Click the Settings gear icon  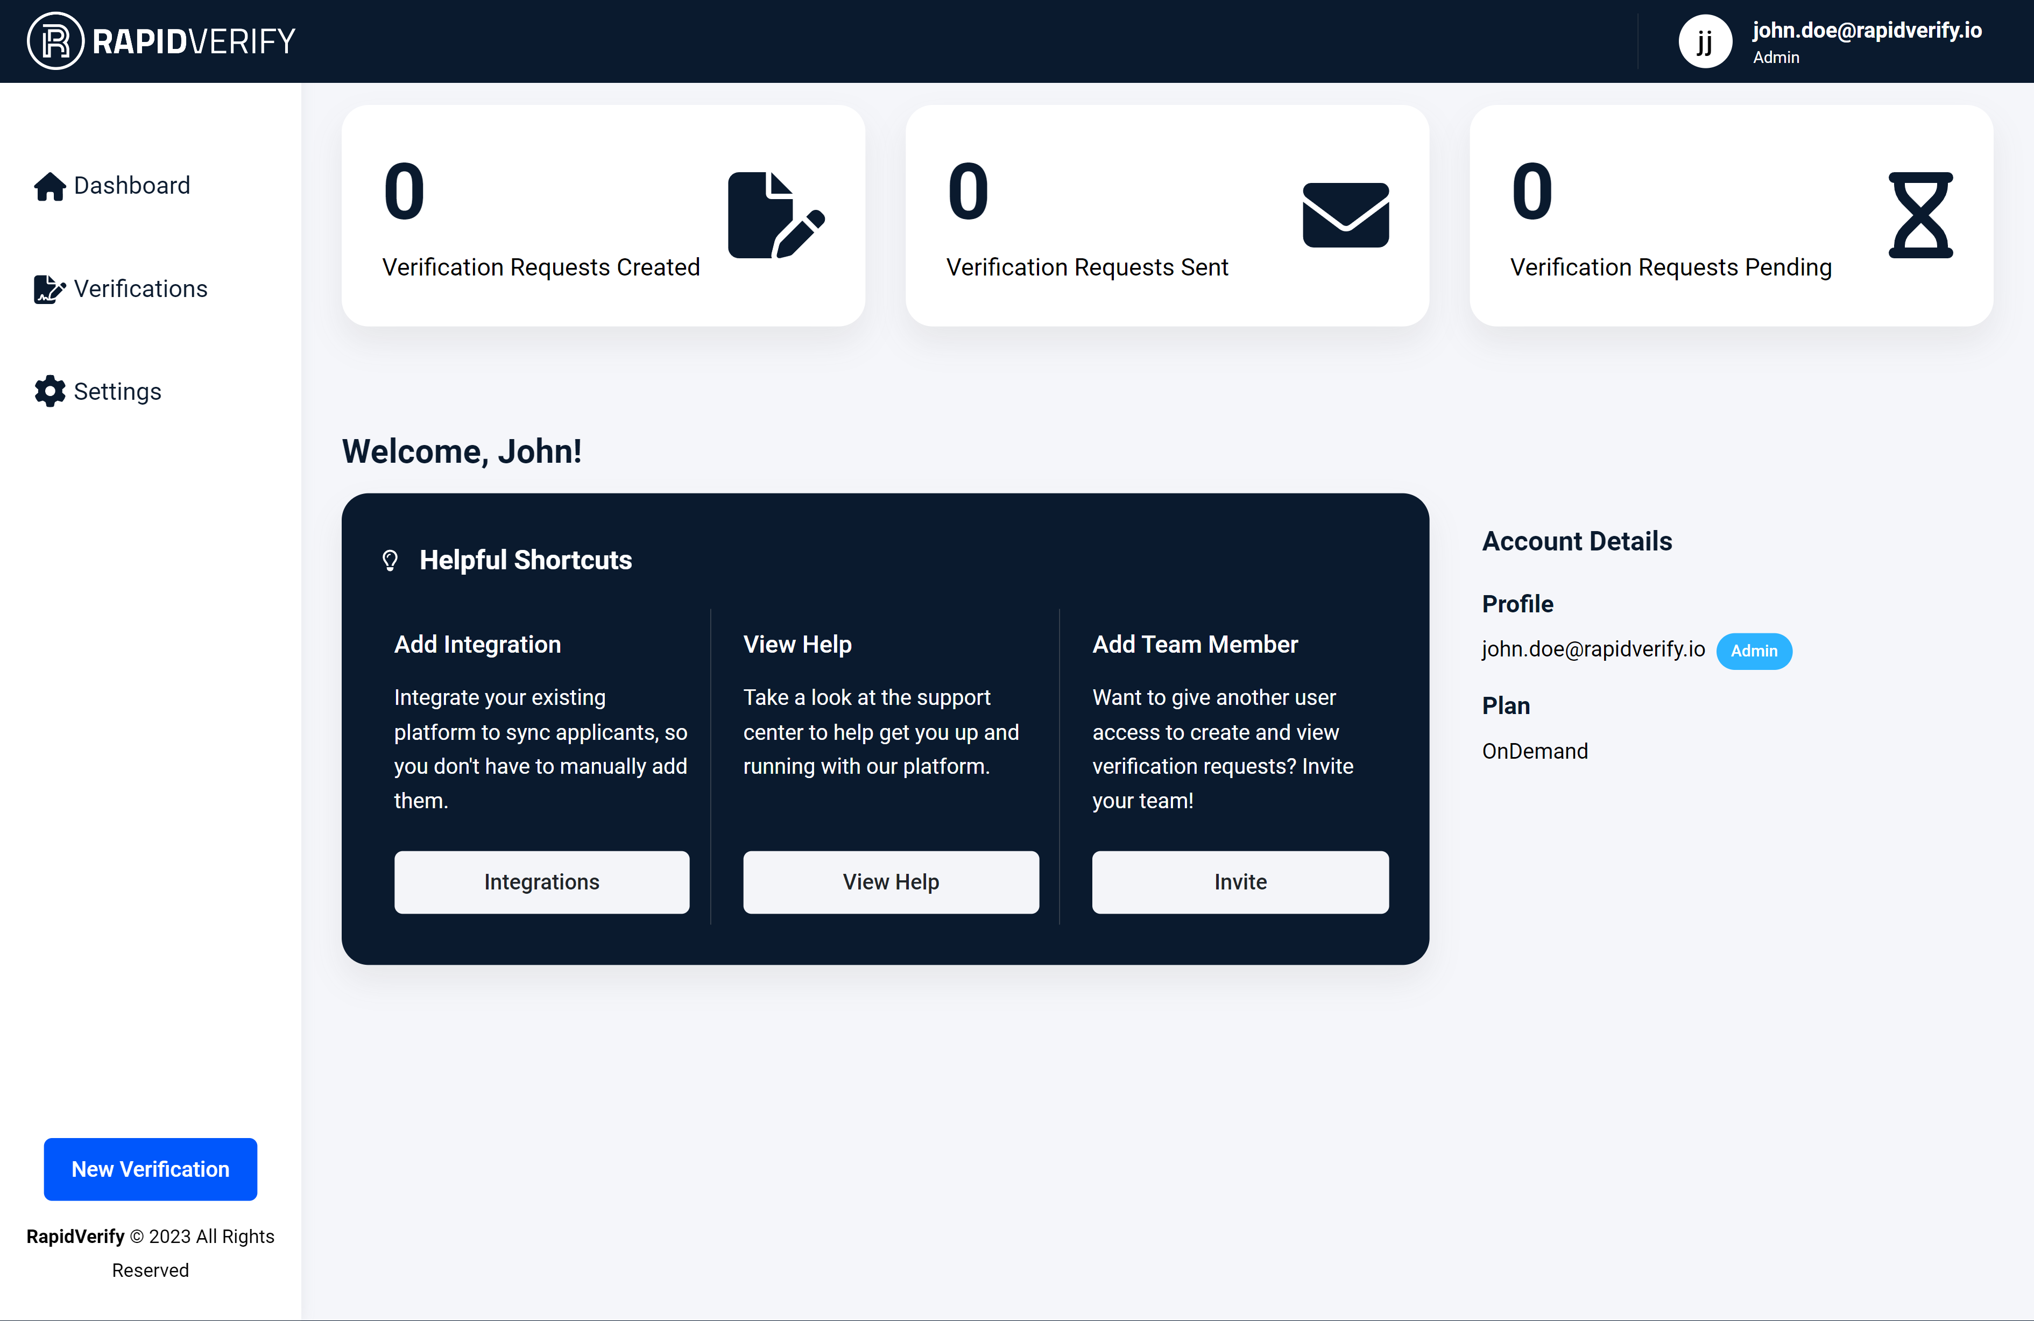(x=50, y=391)
